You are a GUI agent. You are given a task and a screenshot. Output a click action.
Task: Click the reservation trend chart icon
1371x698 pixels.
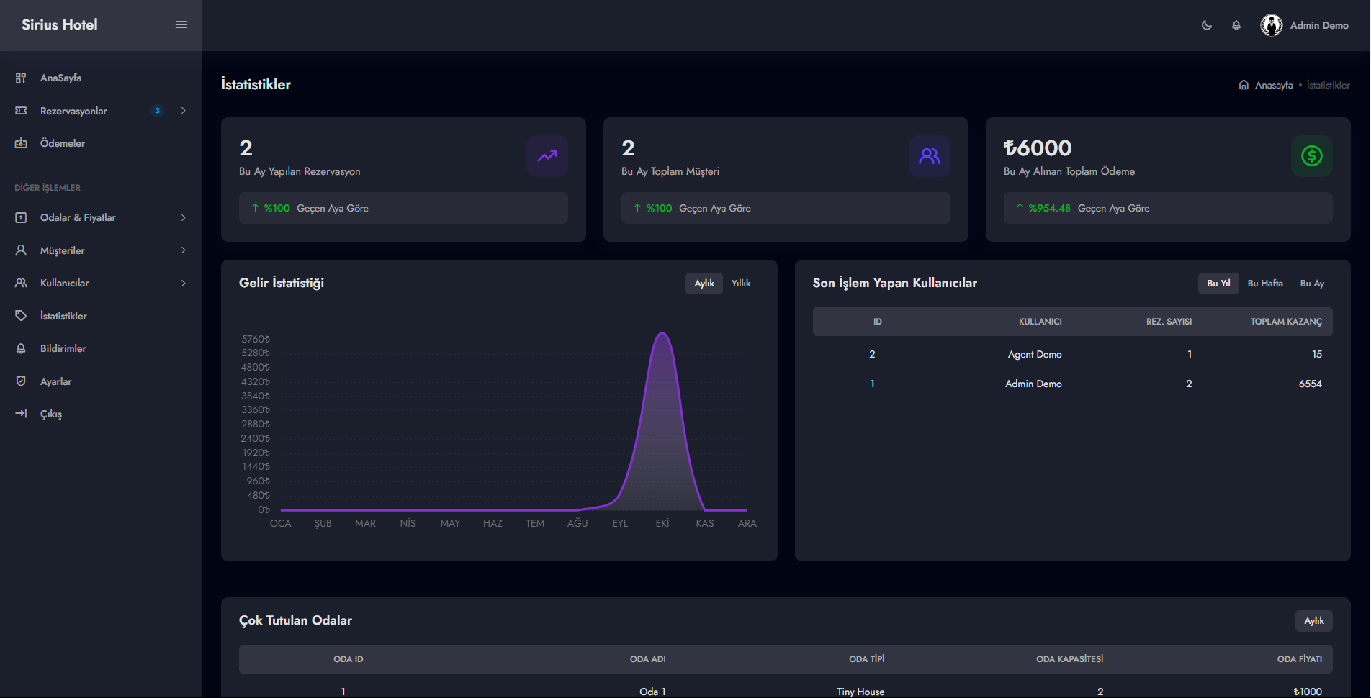coord(547,156)
